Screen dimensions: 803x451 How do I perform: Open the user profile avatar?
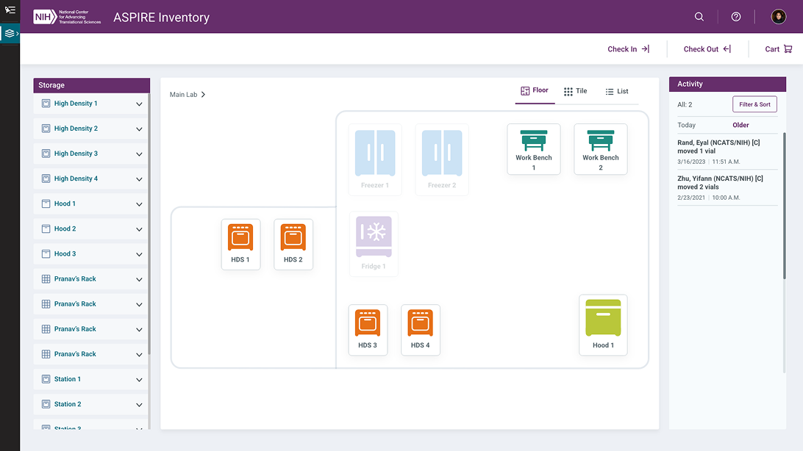(779, 17)
